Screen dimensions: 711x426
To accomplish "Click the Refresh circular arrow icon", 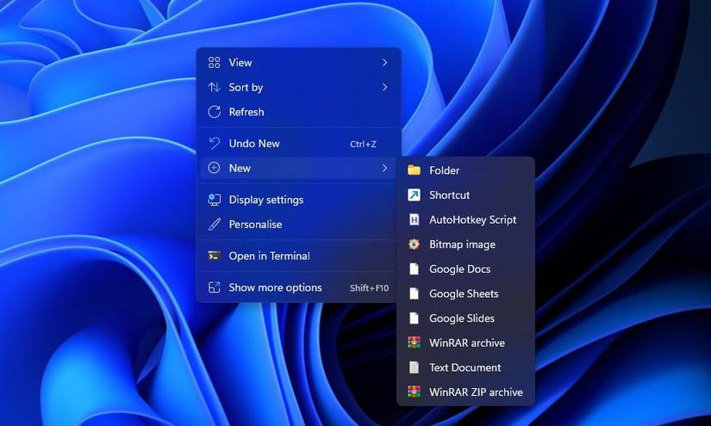I will click(x=214, y=112).
